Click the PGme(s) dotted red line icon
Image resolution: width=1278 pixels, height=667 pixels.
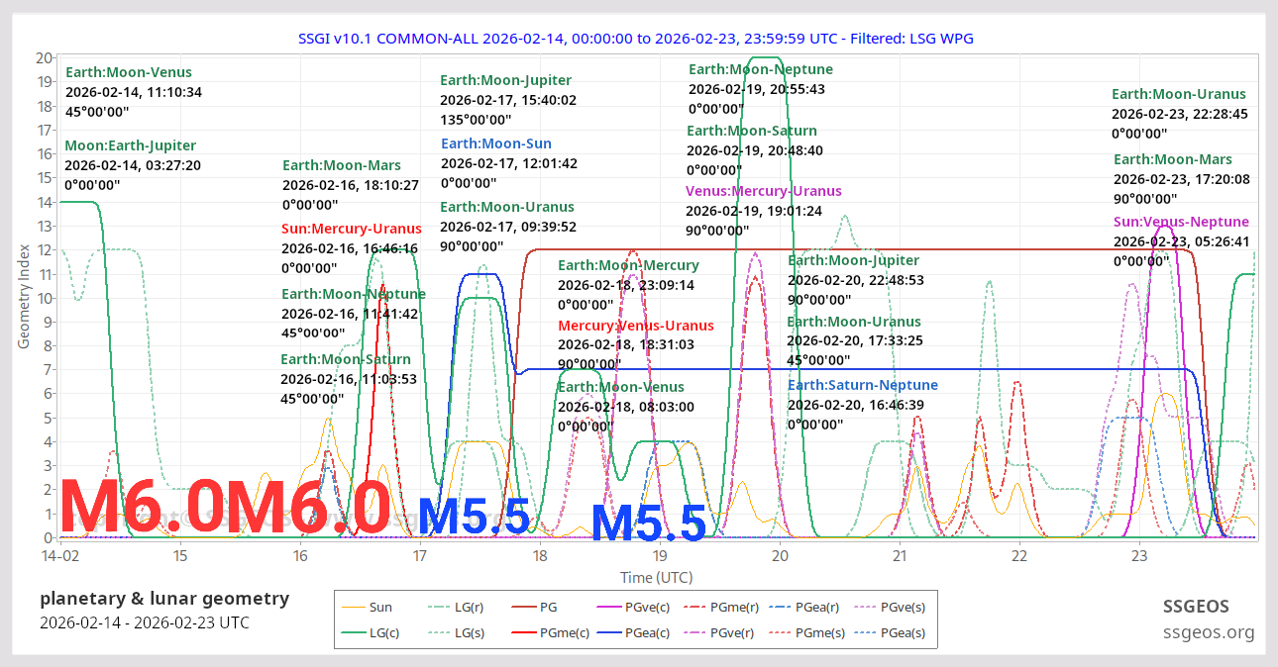click(x=781, y=631)
